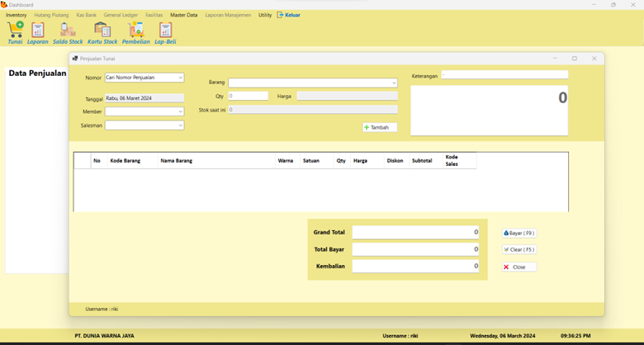
Task: Click the Stok saat ini field
Action: 313,110
